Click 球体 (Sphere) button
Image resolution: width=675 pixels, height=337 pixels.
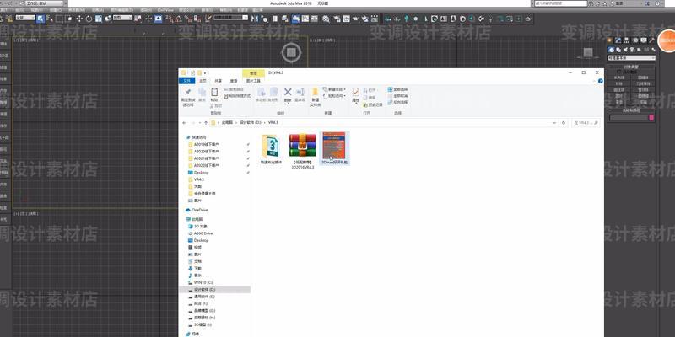tap(619, 83)
